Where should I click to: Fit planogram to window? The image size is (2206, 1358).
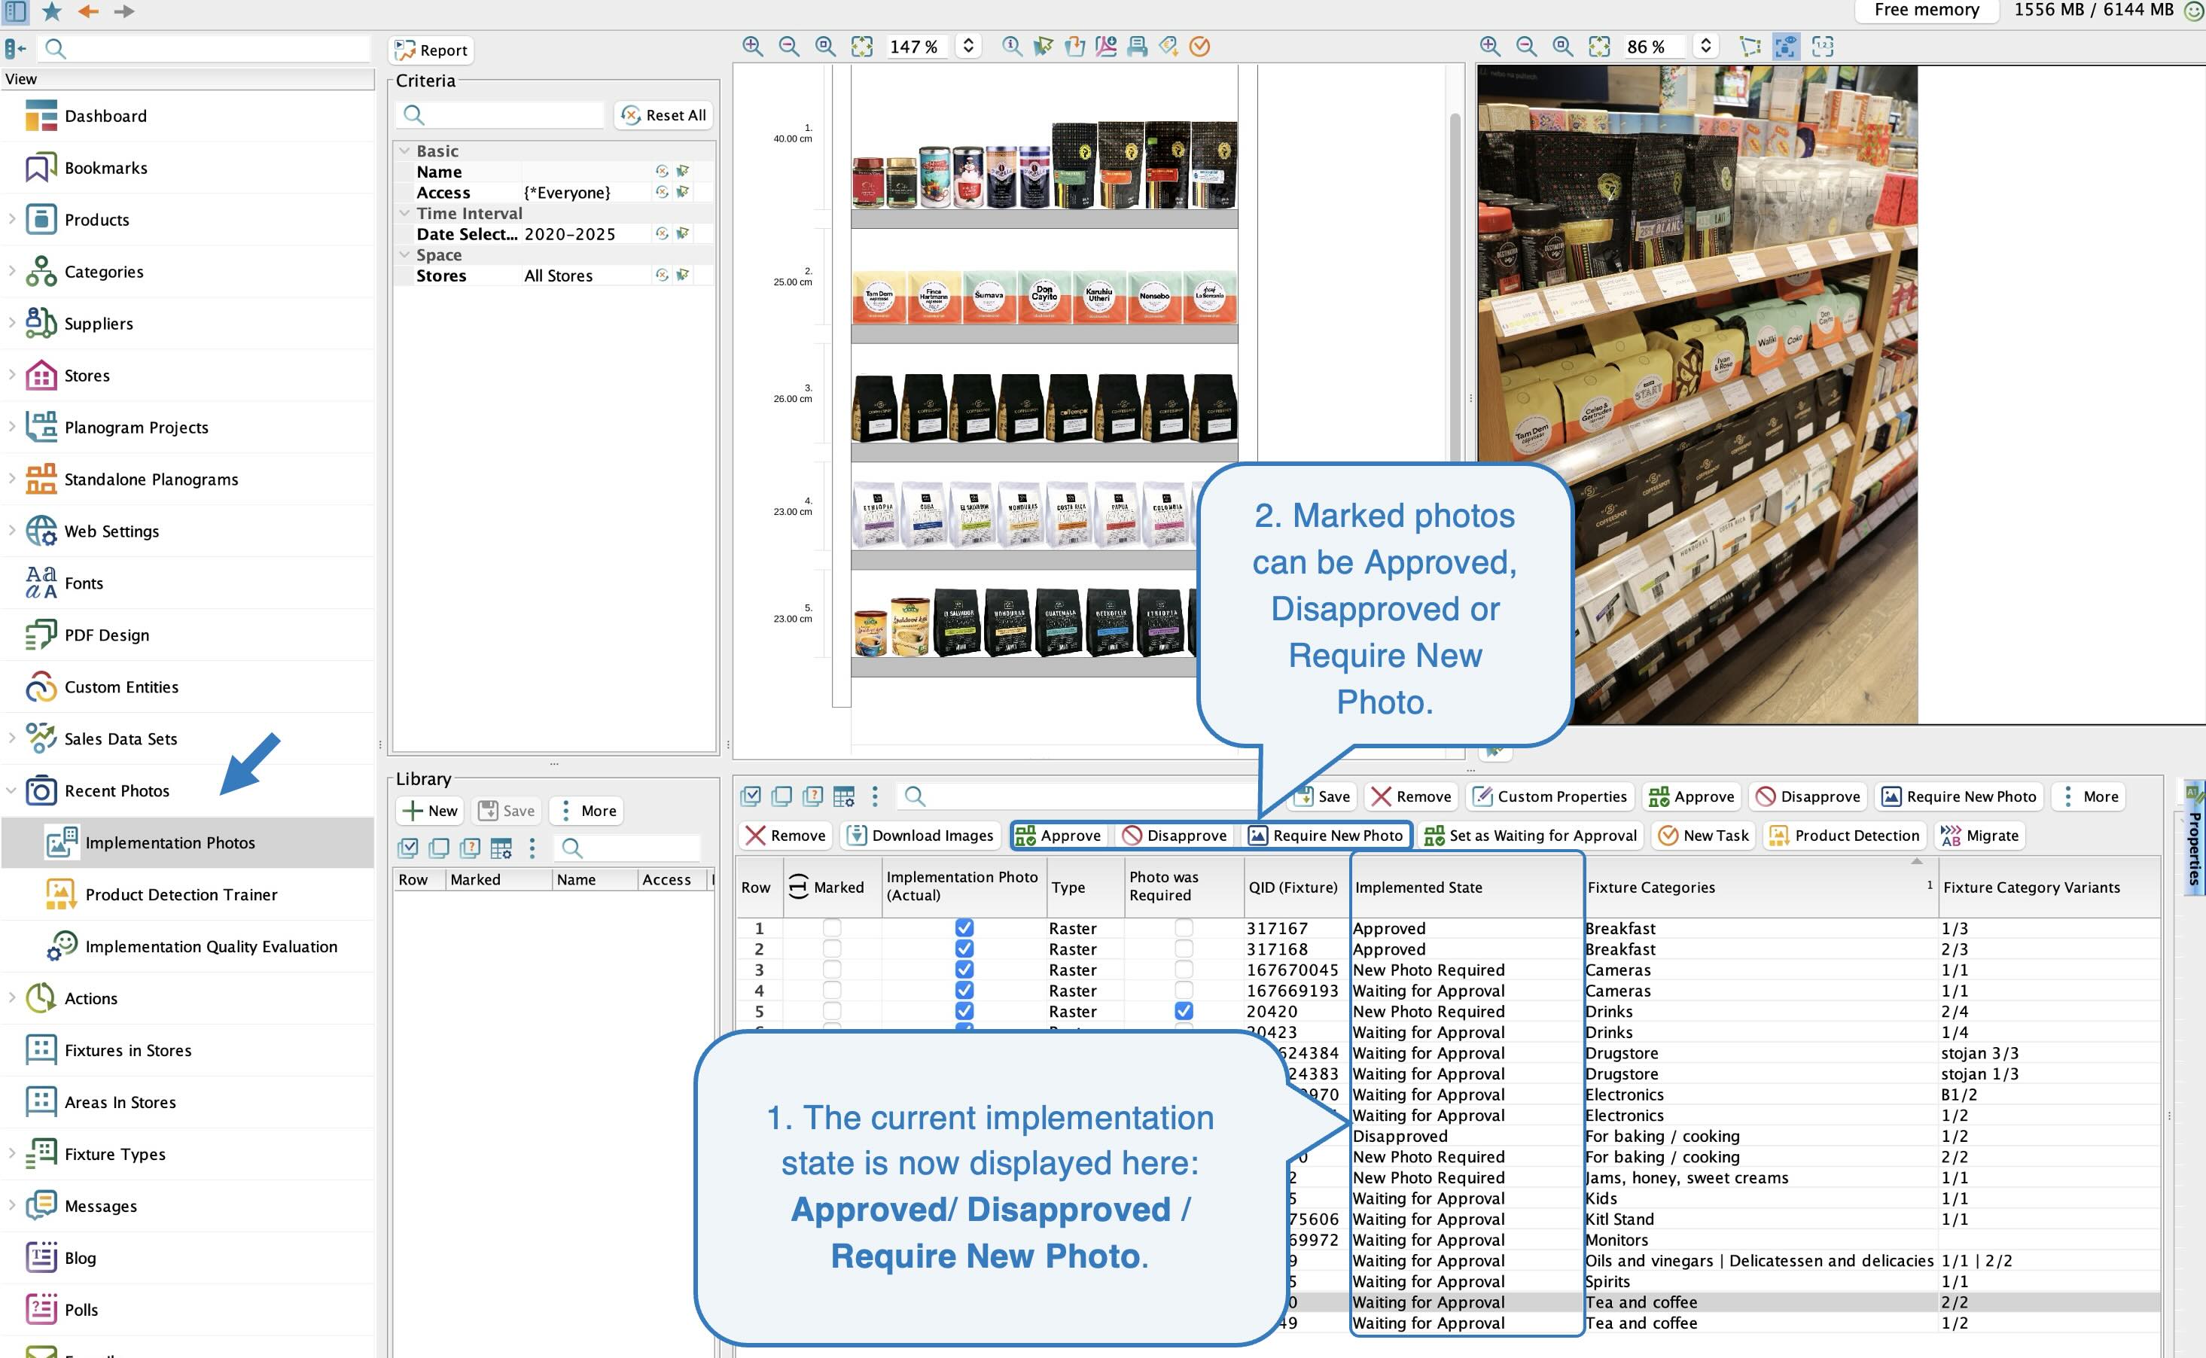click(861, 46)
